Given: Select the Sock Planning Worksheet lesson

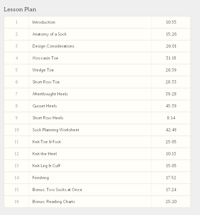Looking at the screenshot, I should (97, 130).
